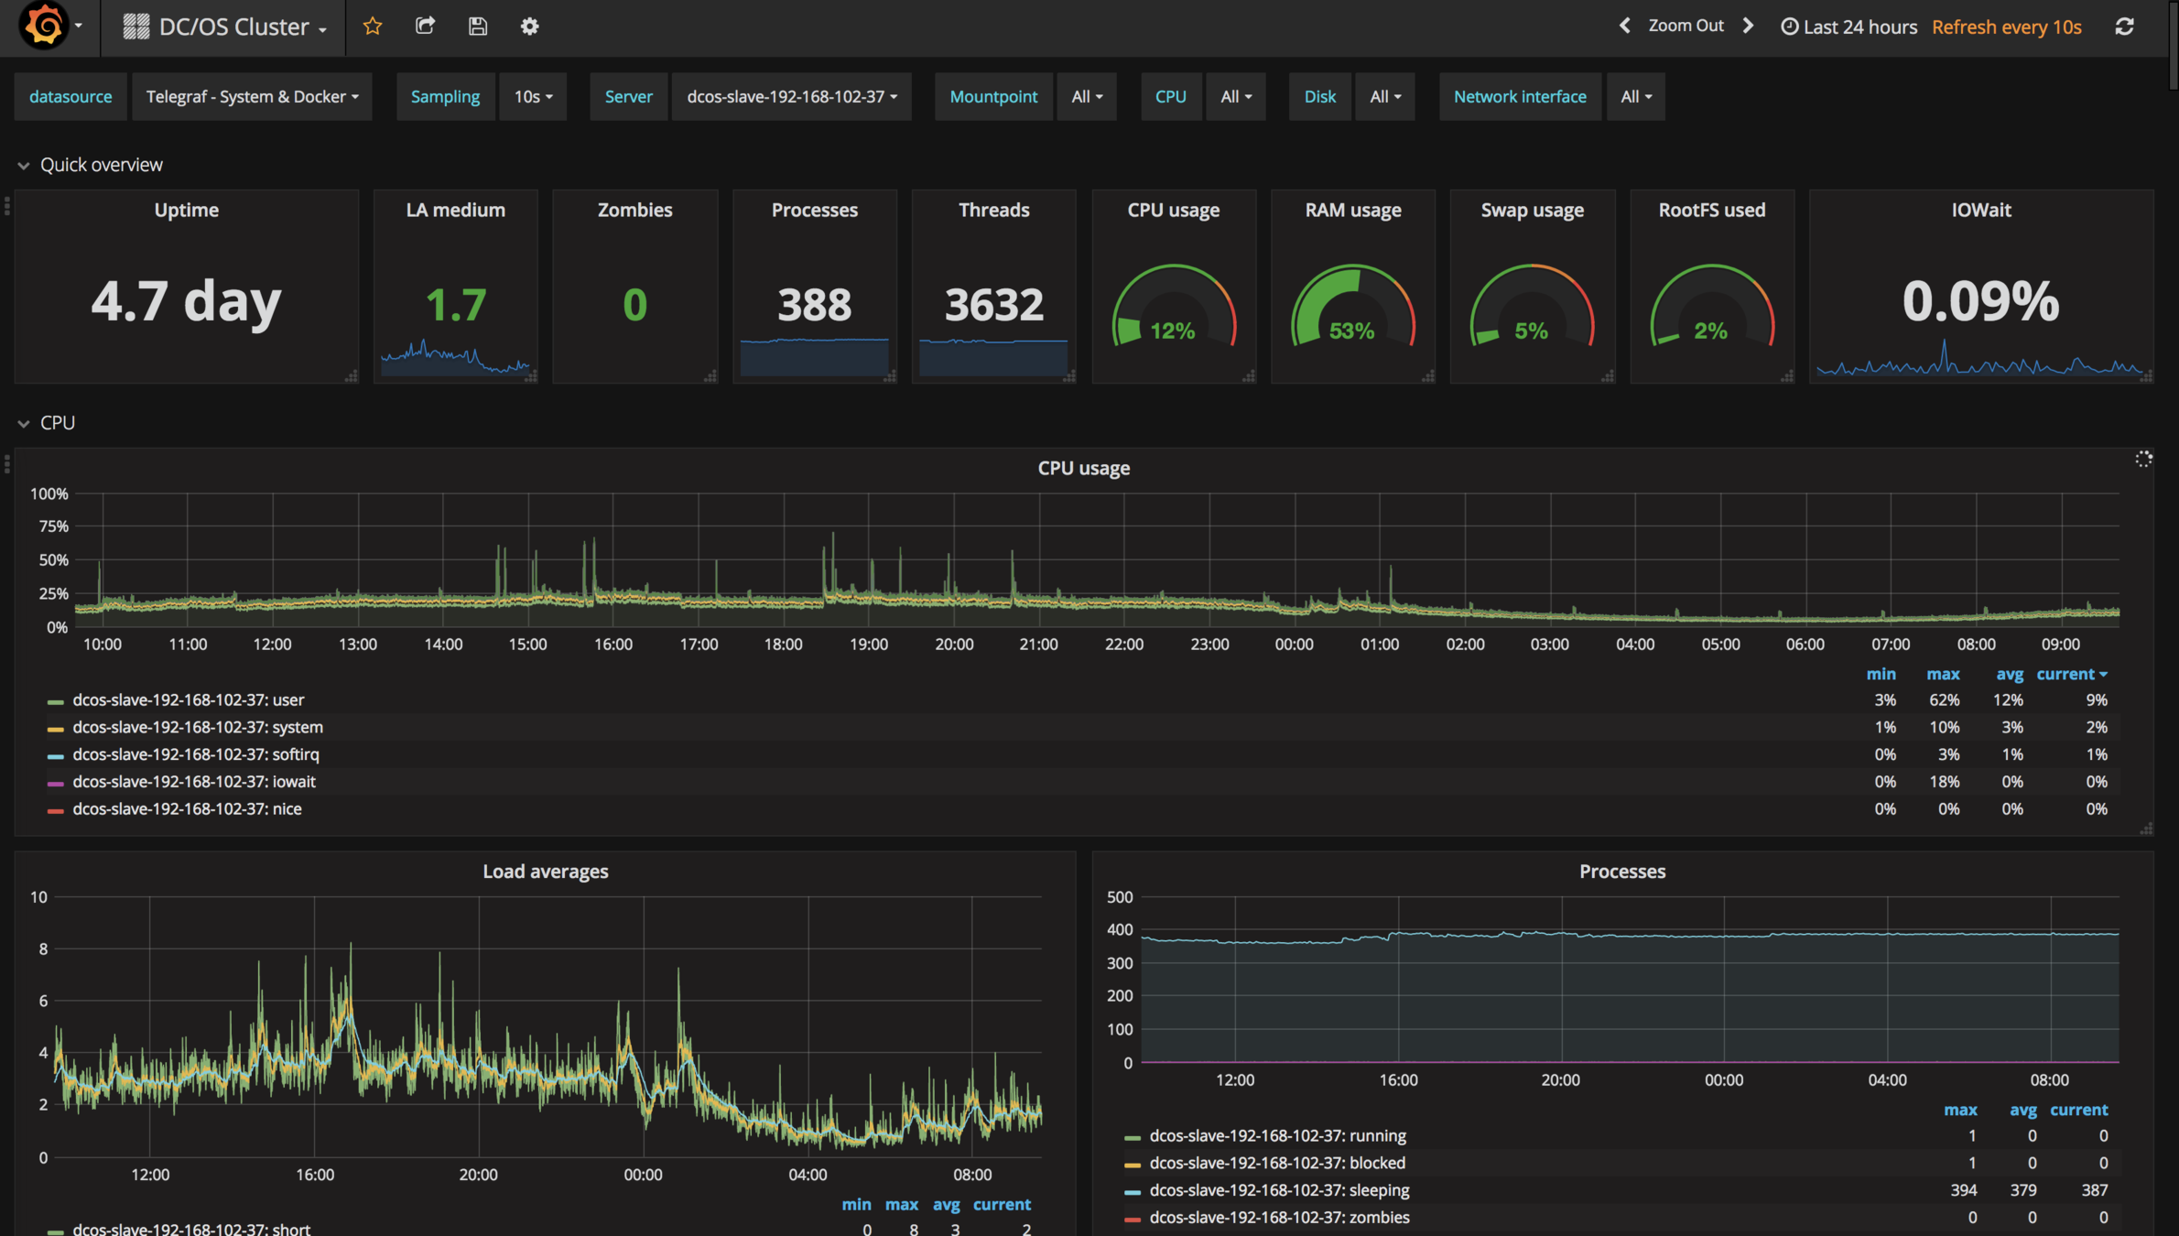This screenshot has width=2179, height=1236.
Task: Shift time range back with left arrow
Action: click(x=1624, y=26)
